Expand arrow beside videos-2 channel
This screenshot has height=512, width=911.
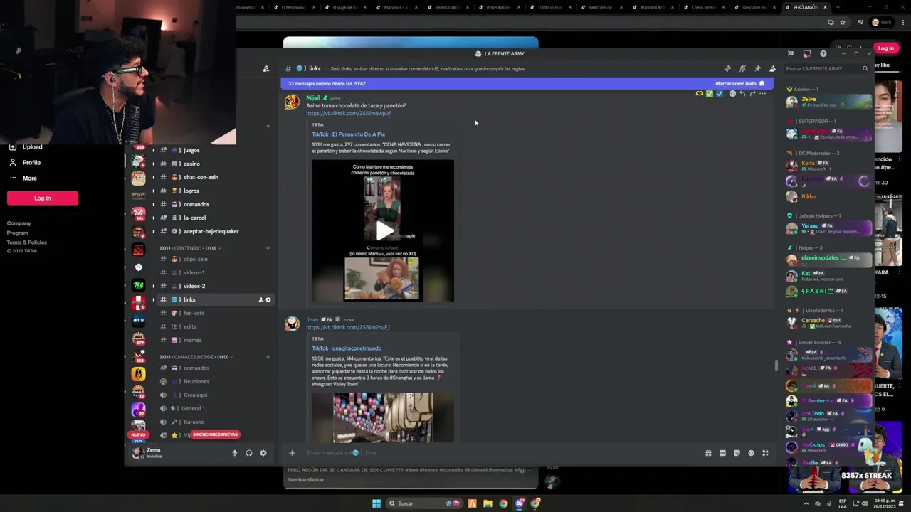pos(153,286)
